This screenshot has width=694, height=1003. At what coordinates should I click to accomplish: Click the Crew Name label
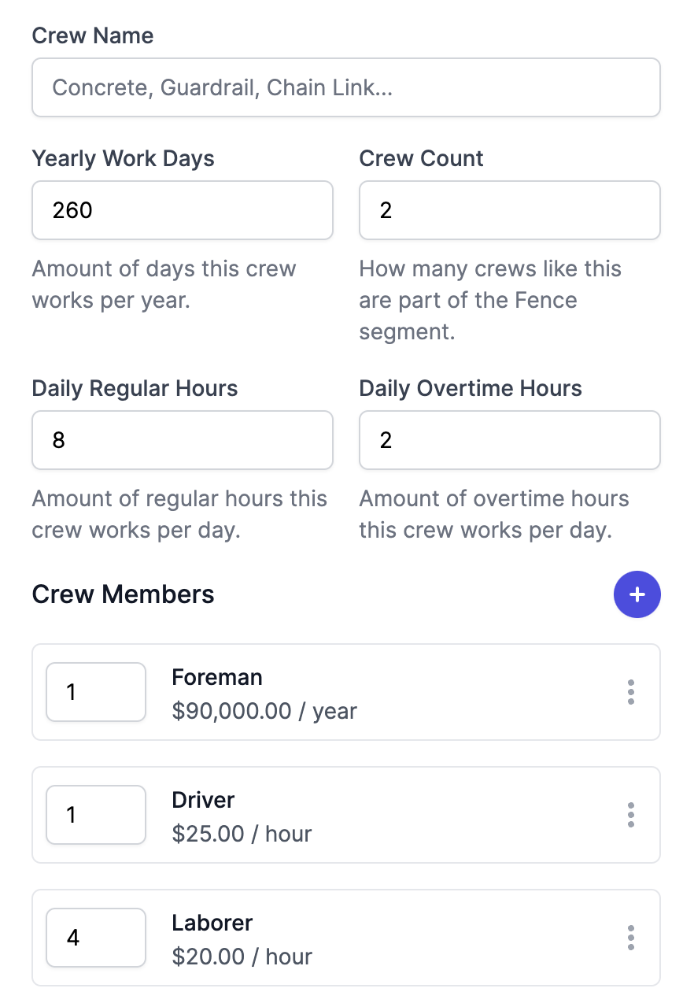(x=93, y=35)
